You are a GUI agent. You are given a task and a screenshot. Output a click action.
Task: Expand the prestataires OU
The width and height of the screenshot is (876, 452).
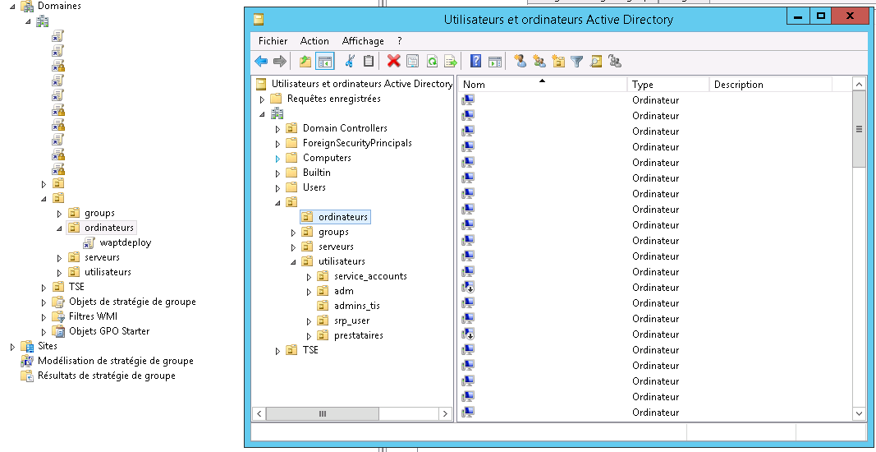click(x=309, y=335)
